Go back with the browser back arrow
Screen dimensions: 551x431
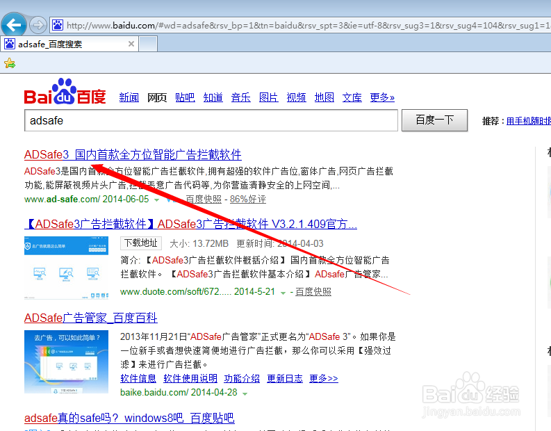tap(13, 24)
